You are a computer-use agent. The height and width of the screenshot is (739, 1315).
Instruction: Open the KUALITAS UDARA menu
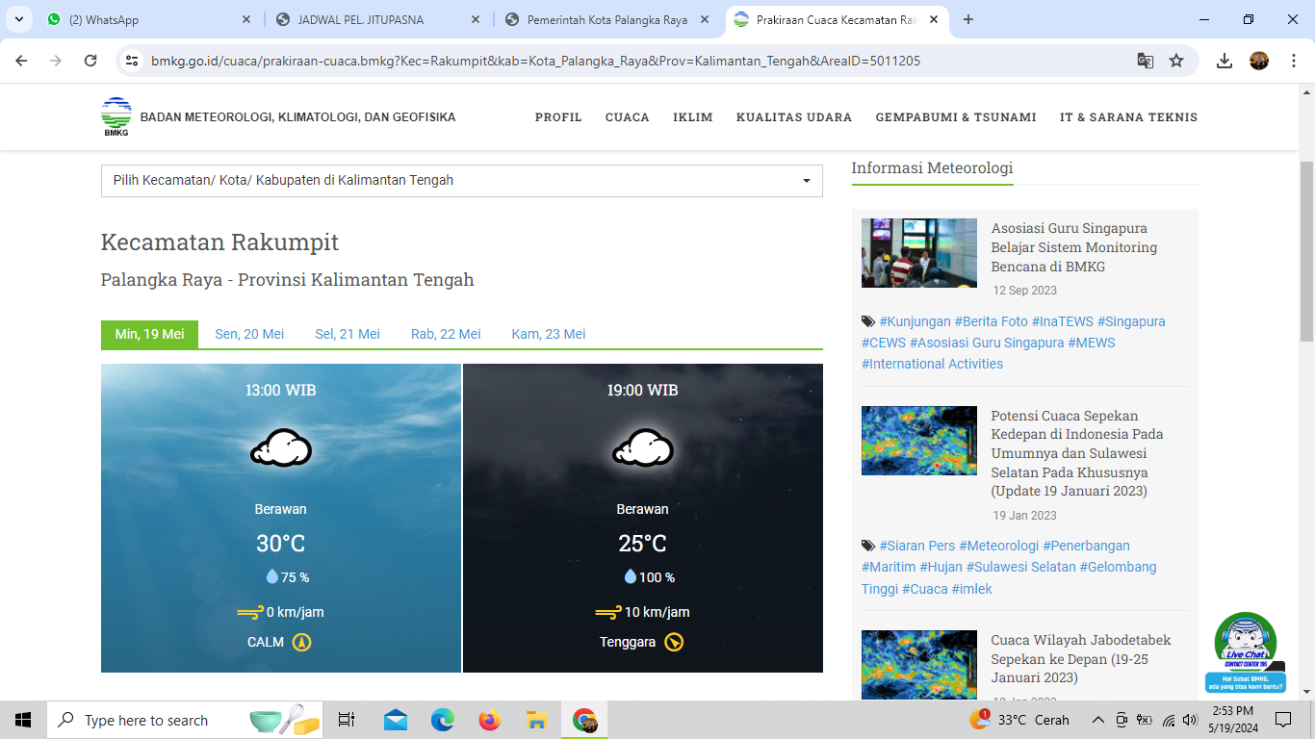794,117
